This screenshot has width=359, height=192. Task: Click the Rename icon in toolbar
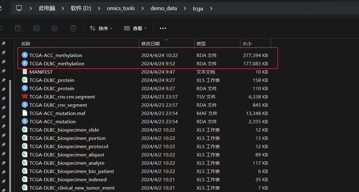click(x=36, y=28)
